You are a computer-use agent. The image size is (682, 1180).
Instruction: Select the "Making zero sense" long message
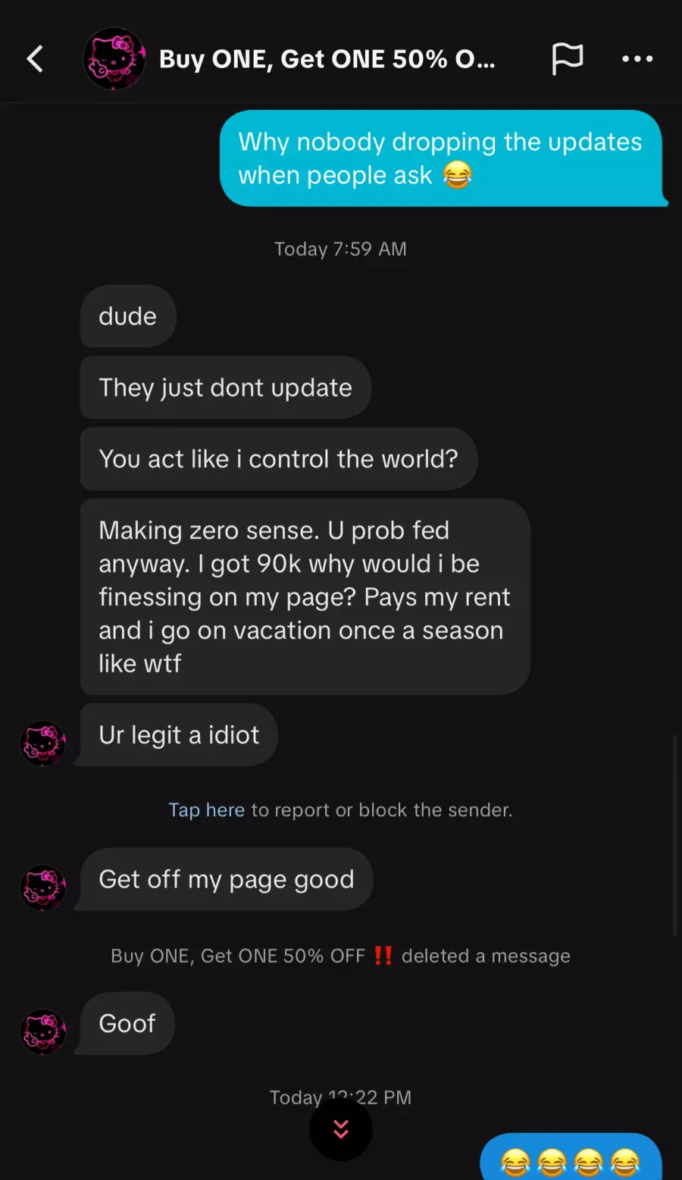pos(305,596)
